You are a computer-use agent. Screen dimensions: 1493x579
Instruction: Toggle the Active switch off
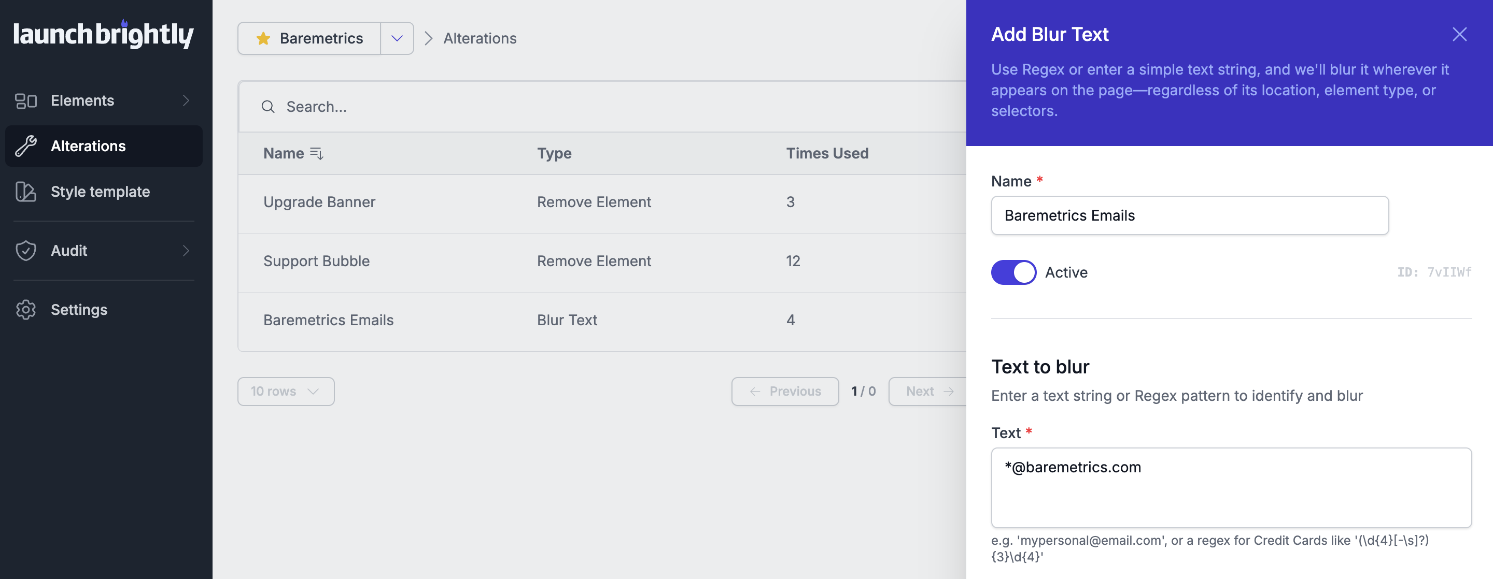coord(1013,272)
